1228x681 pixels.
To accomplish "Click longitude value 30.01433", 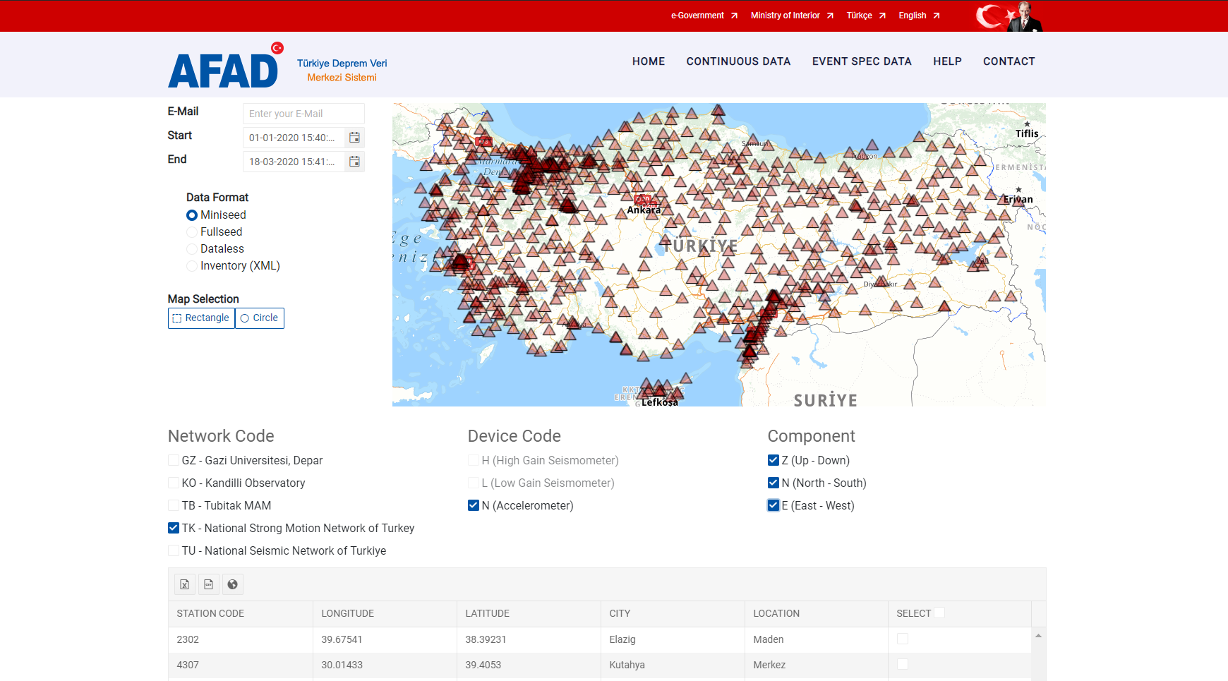I will coord(385,665).
